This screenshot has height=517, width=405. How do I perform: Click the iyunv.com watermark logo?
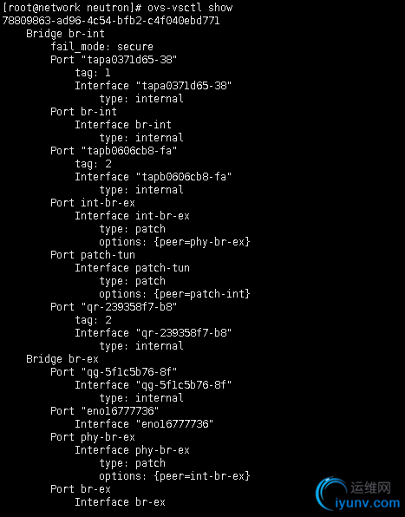pyautogui.click(x=358, y=494)
